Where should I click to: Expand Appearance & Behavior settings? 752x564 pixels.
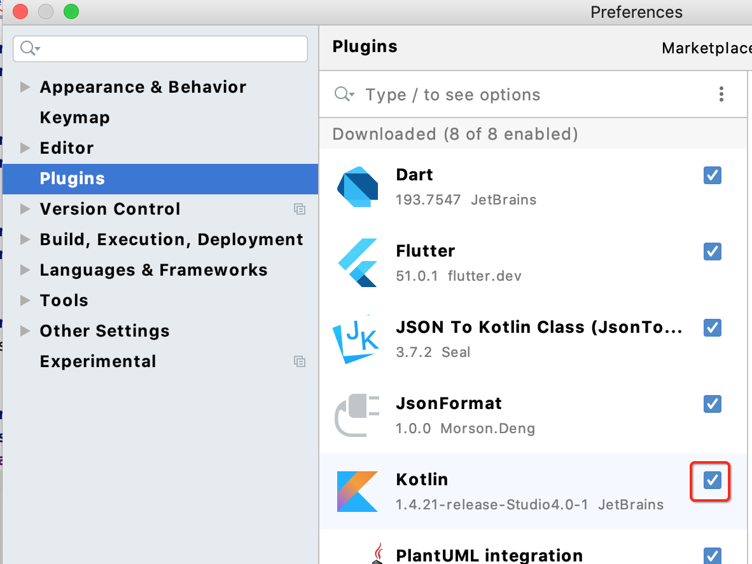[x=25, y=87]
